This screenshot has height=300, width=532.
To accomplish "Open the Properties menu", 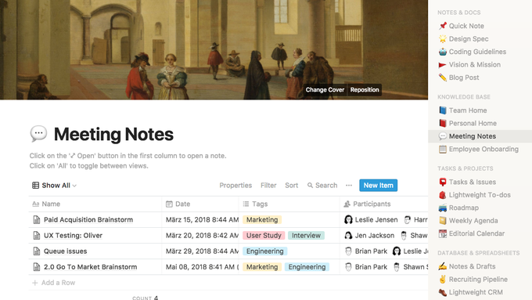I will click(x=235, y=185).
